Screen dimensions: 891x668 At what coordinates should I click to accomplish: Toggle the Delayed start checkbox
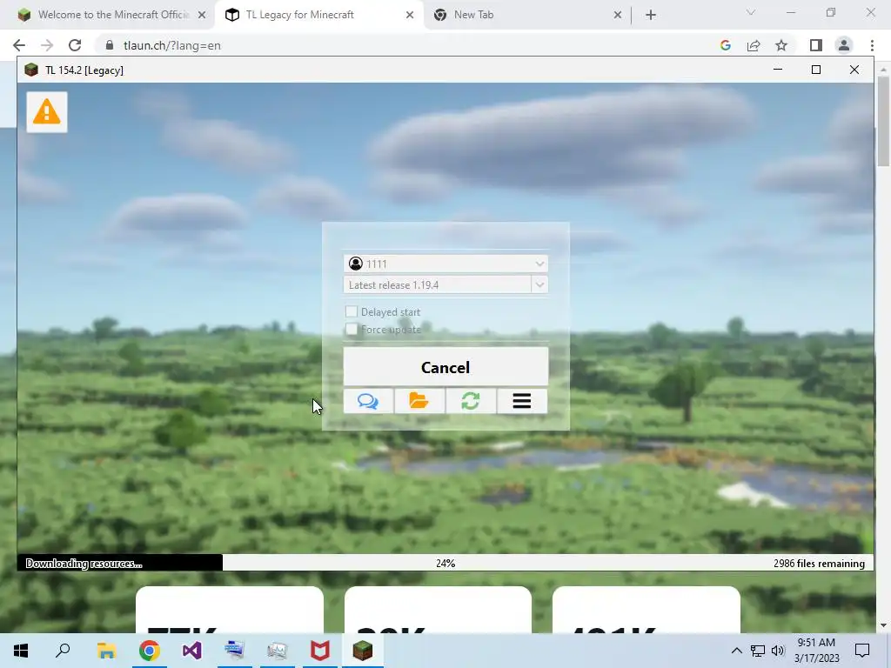pyautogui.click(x=352, y=311)
